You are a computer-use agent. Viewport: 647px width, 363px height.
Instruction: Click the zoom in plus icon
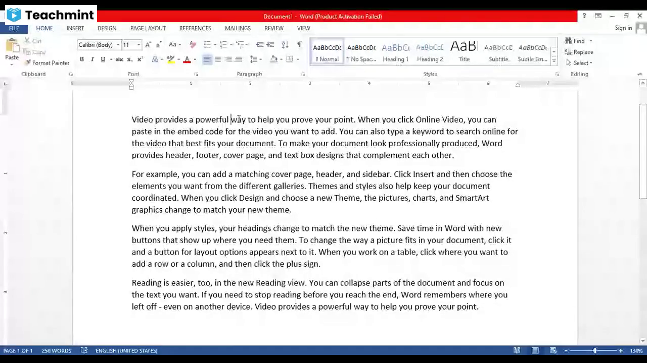tap(621, 350)
